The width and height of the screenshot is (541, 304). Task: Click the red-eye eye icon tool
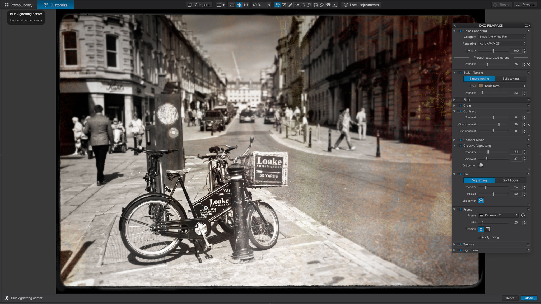click(328, 5)
